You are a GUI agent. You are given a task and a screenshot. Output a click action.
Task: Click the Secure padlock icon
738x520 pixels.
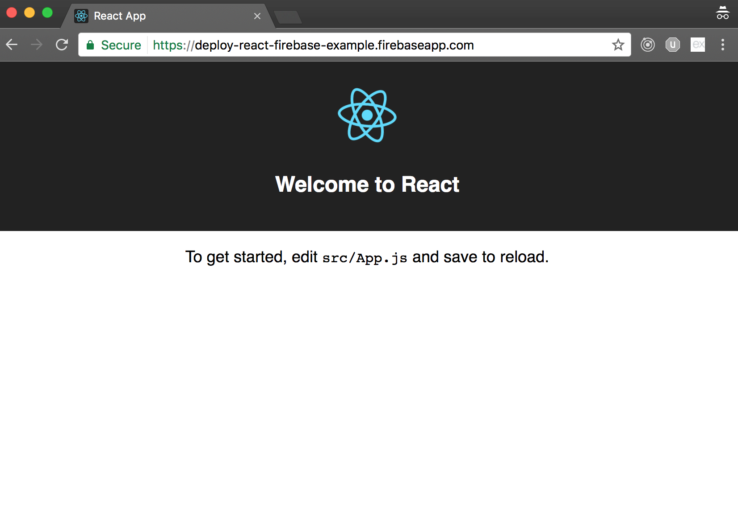pos(90,45)
